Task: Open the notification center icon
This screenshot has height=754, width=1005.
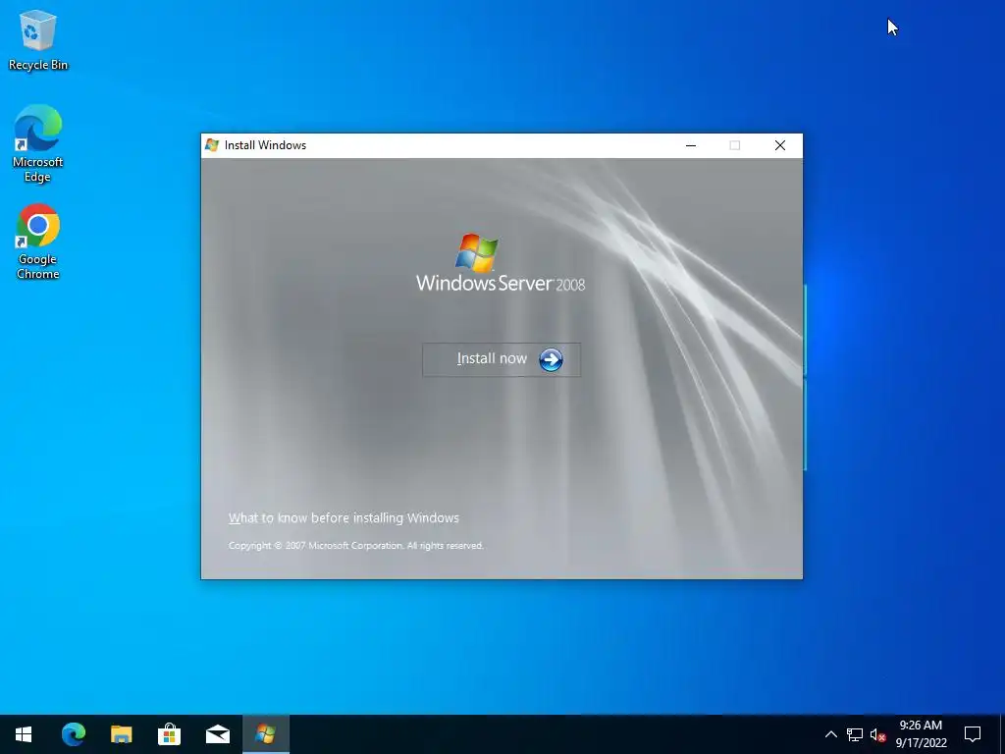Action: (x=973, y=734)
